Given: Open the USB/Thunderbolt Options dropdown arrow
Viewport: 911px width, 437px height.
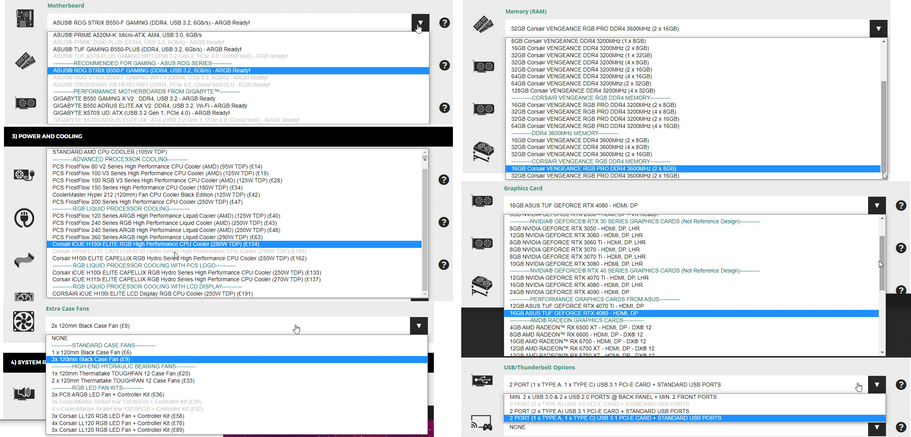Looking at the screenshot, I should tap(877, 385).
